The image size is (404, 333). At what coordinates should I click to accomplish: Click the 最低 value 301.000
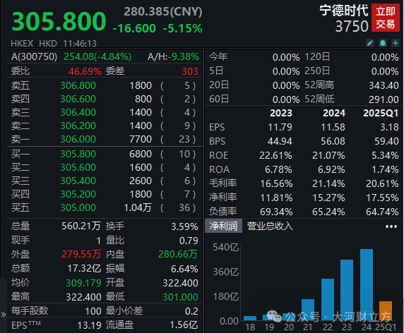180,297
